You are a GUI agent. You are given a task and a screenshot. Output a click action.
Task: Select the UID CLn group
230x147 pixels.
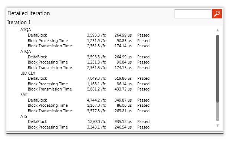pos(28,73)
